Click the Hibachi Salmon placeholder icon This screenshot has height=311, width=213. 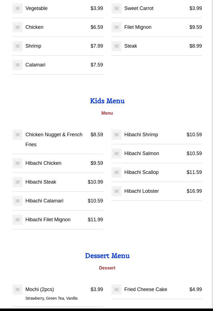(116, 153)
